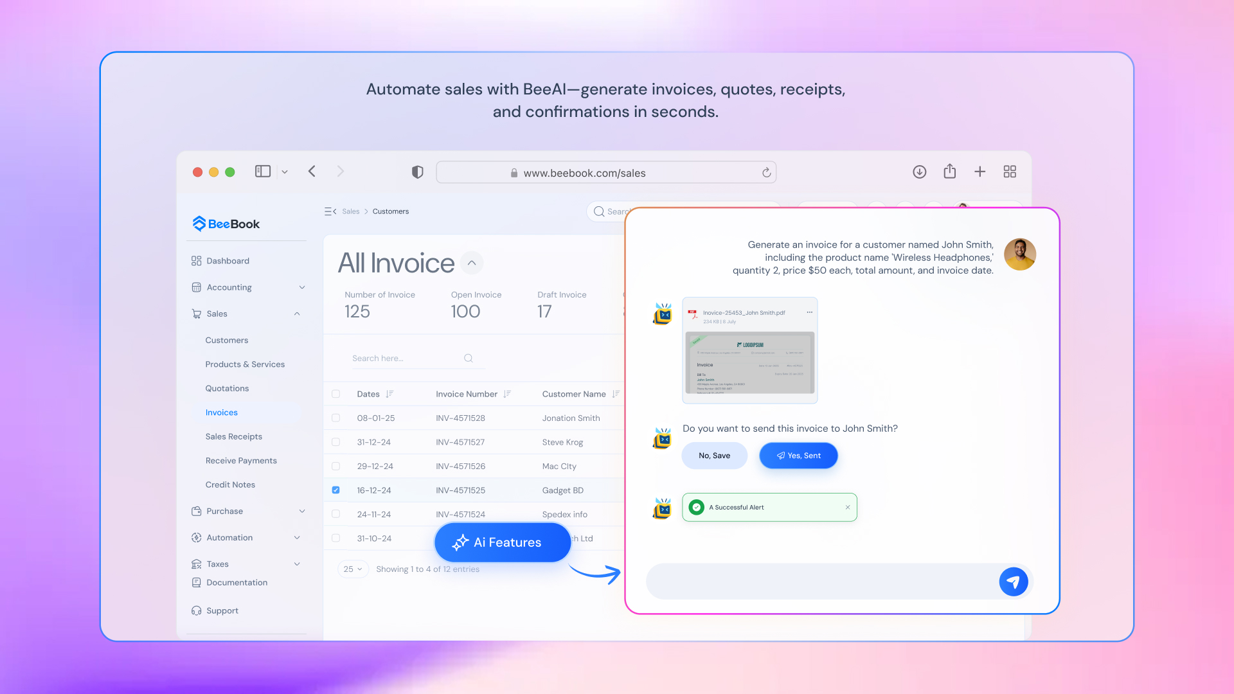Open the 25 entries-per-page dropdown
The image size is (1234, 694).
[x=353, y=569]
